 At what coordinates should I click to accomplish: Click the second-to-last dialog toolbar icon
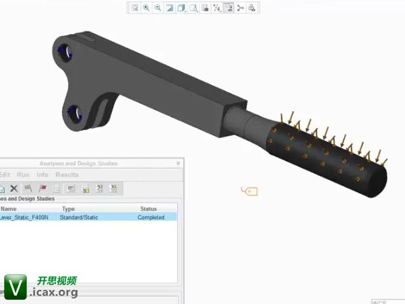(99, 189)
